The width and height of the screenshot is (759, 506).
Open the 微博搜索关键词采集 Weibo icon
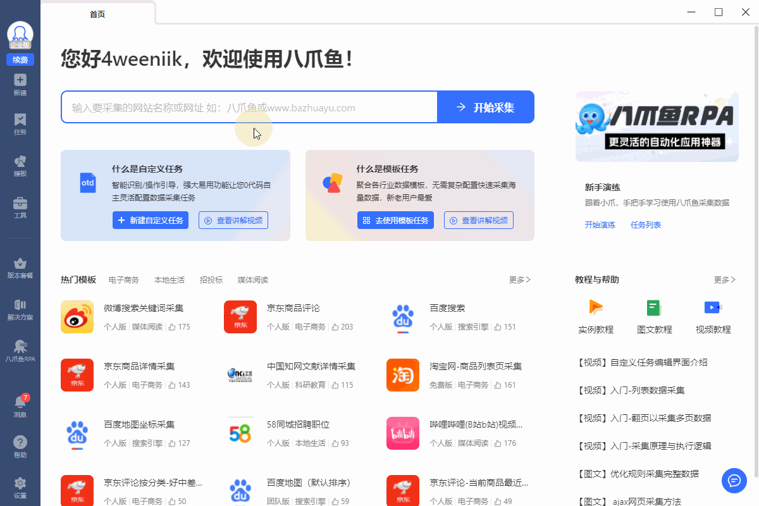(x=77, y=317)
